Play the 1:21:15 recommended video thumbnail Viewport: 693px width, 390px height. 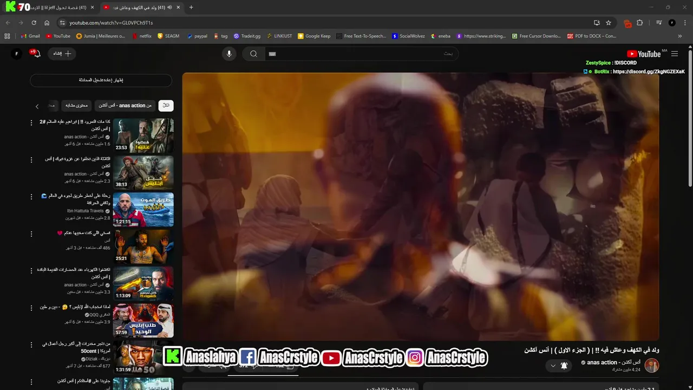coord(143,209)
